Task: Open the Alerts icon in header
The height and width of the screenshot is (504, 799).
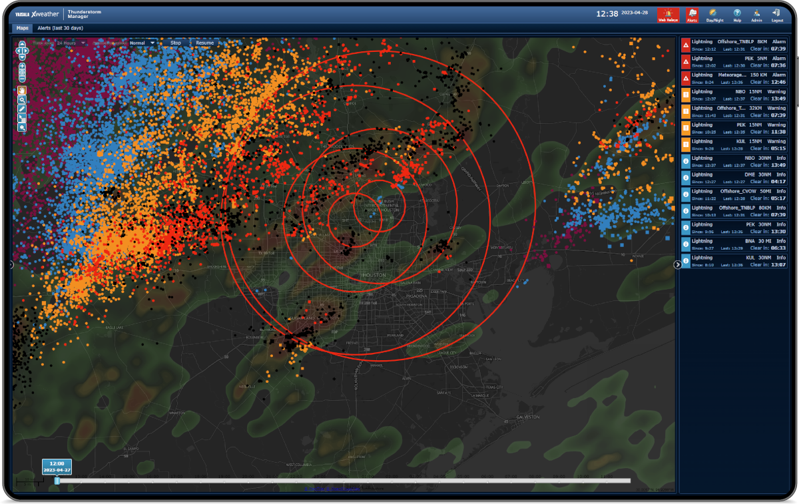Action: click(x=692, y=15)
